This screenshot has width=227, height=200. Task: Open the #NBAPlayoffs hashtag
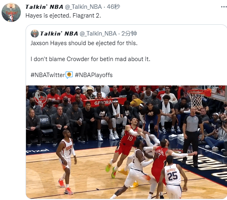pos(94,75)
